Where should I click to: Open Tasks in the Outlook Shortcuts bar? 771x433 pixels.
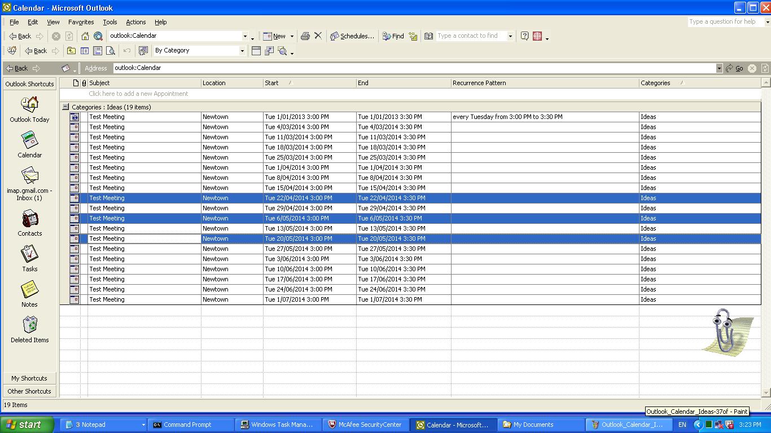29,259
